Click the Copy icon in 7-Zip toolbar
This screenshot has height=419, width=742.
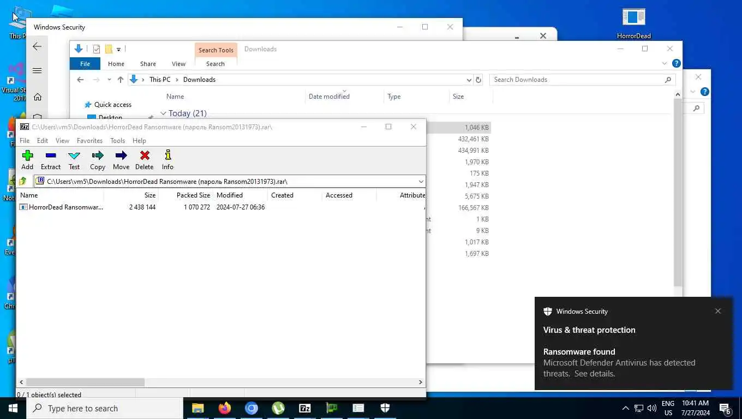98,160
